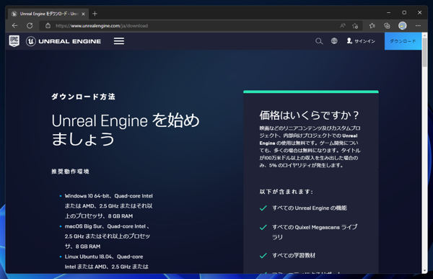
Task: Click text 以下が含まれます:
Action: (x=286, y=192)
